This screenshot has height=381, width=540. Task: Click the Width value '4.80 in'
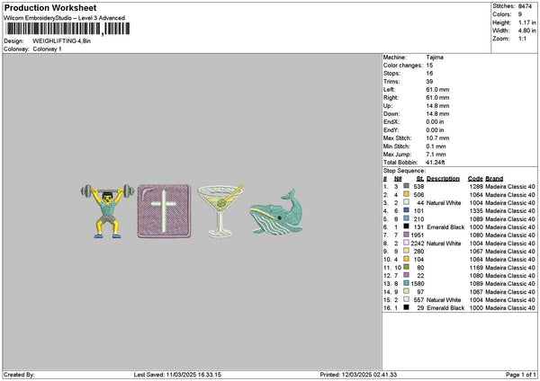[x=527, y=31]
